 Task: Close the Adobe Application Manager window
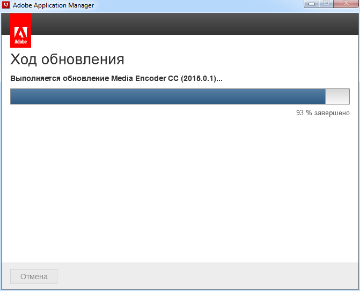tap(346, 3)
